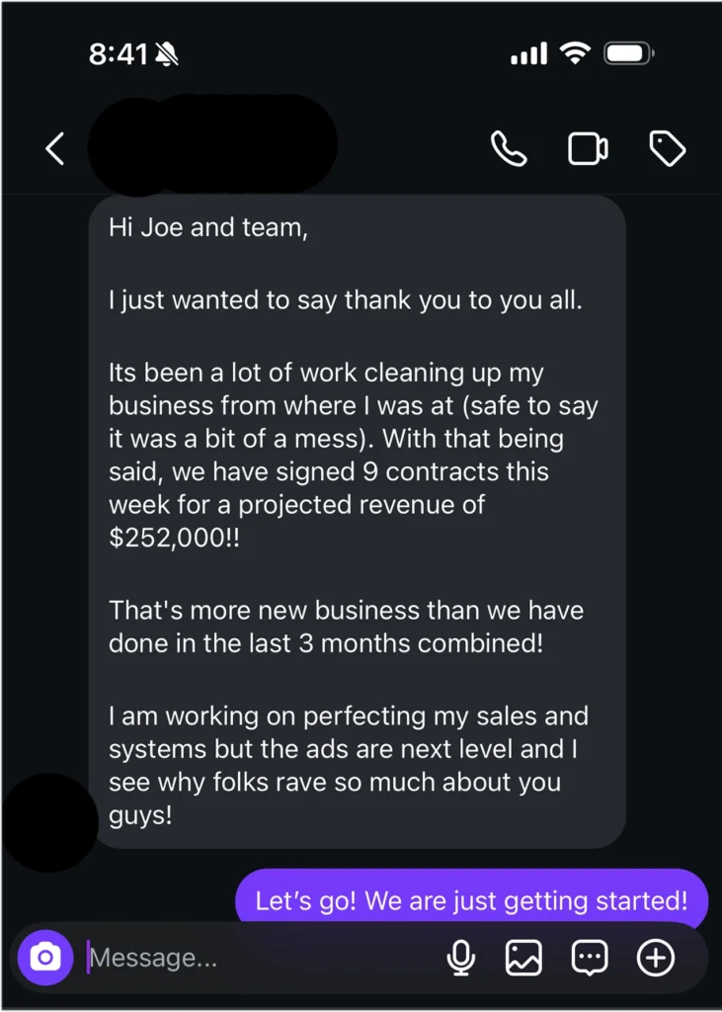This screenshot has height=1012, width=722.
Task: Open the redacted contact name in header
Action: pyautogui.click(x=212, y=145)
